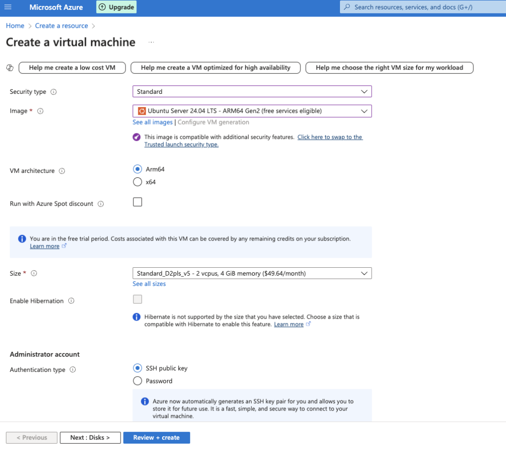Image resolution: width=506 pixels, height=451 pixels.
Task: Click the Create a virtual machine heading
Action: point(71,42)
